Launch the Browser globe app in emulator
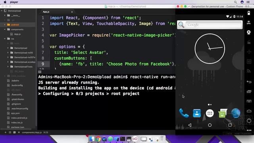Screen dimensions: 254x143 tap(235, 113)
